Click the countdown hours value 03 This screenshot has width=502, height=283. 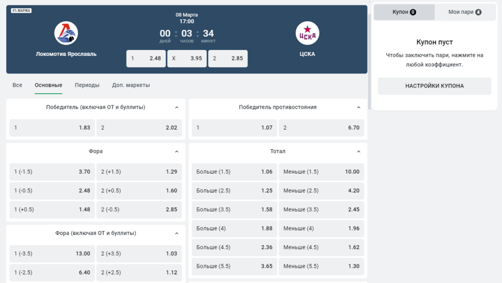[x=187, y=33]
